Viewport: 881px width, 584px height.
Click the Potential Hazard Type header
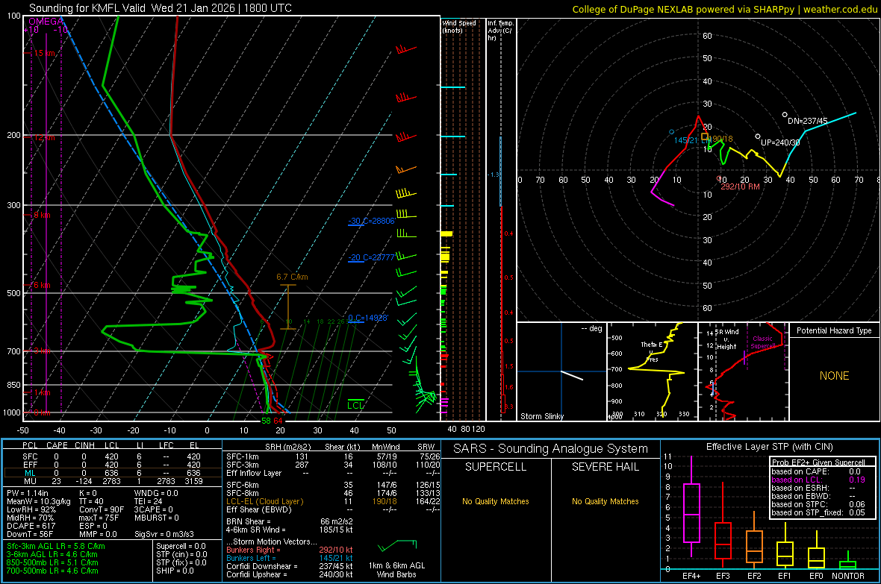coord(834,330)
